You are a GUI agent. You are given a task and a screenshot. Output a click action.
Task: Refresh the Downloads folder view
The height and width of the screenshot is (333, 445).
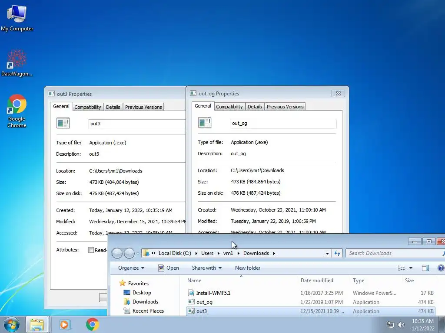tap(337, 253)
